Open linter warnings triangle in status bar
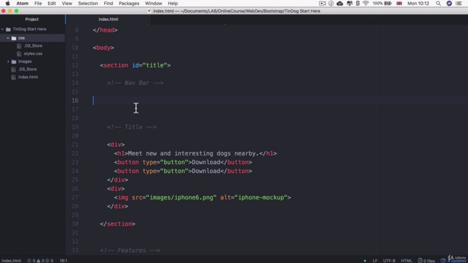This screenshot has width=468, height=263. pyautogui.click(x=40, y=260)
